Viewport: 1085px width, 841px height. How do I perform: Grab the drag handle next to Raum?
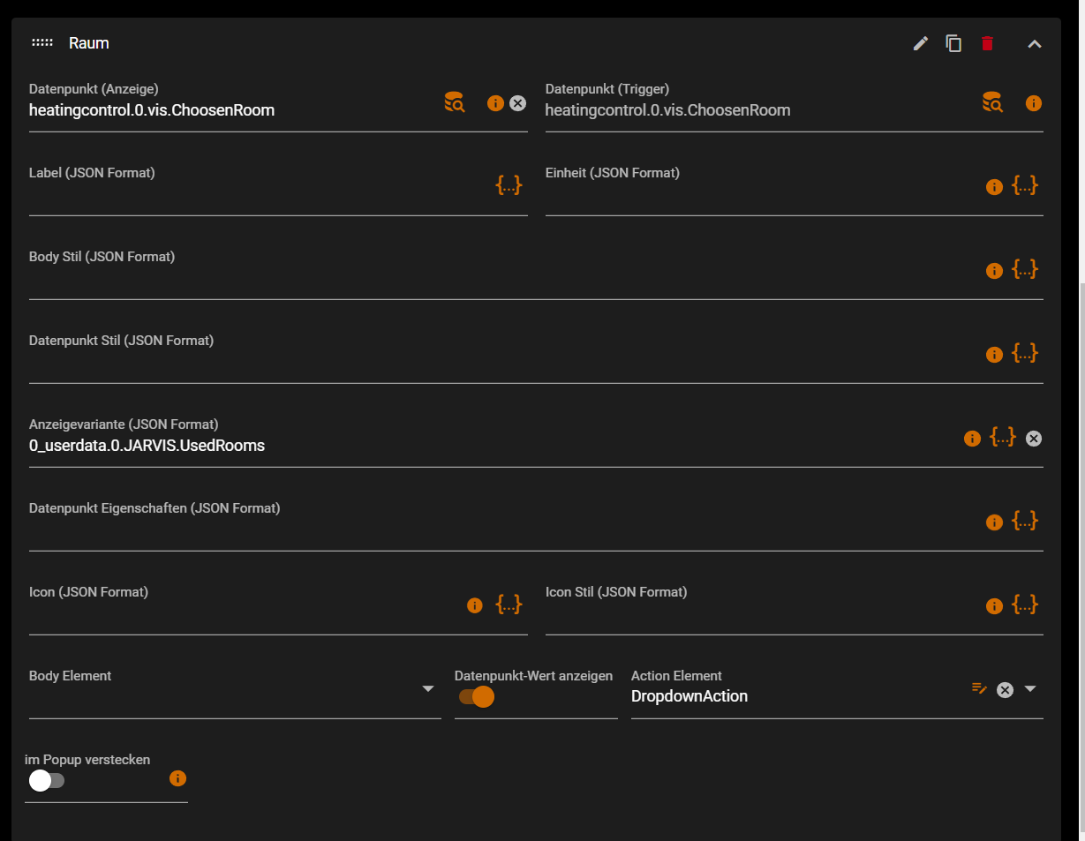click(x=42, y=43)
